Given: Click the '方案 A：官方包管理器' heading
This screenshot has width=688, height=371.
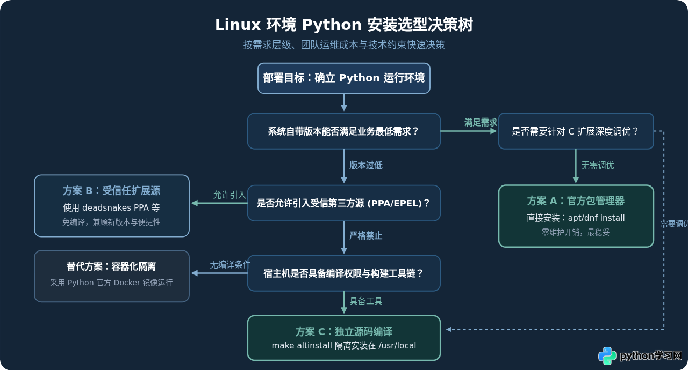Looking at the screenshot, I should tap(576, 201).
